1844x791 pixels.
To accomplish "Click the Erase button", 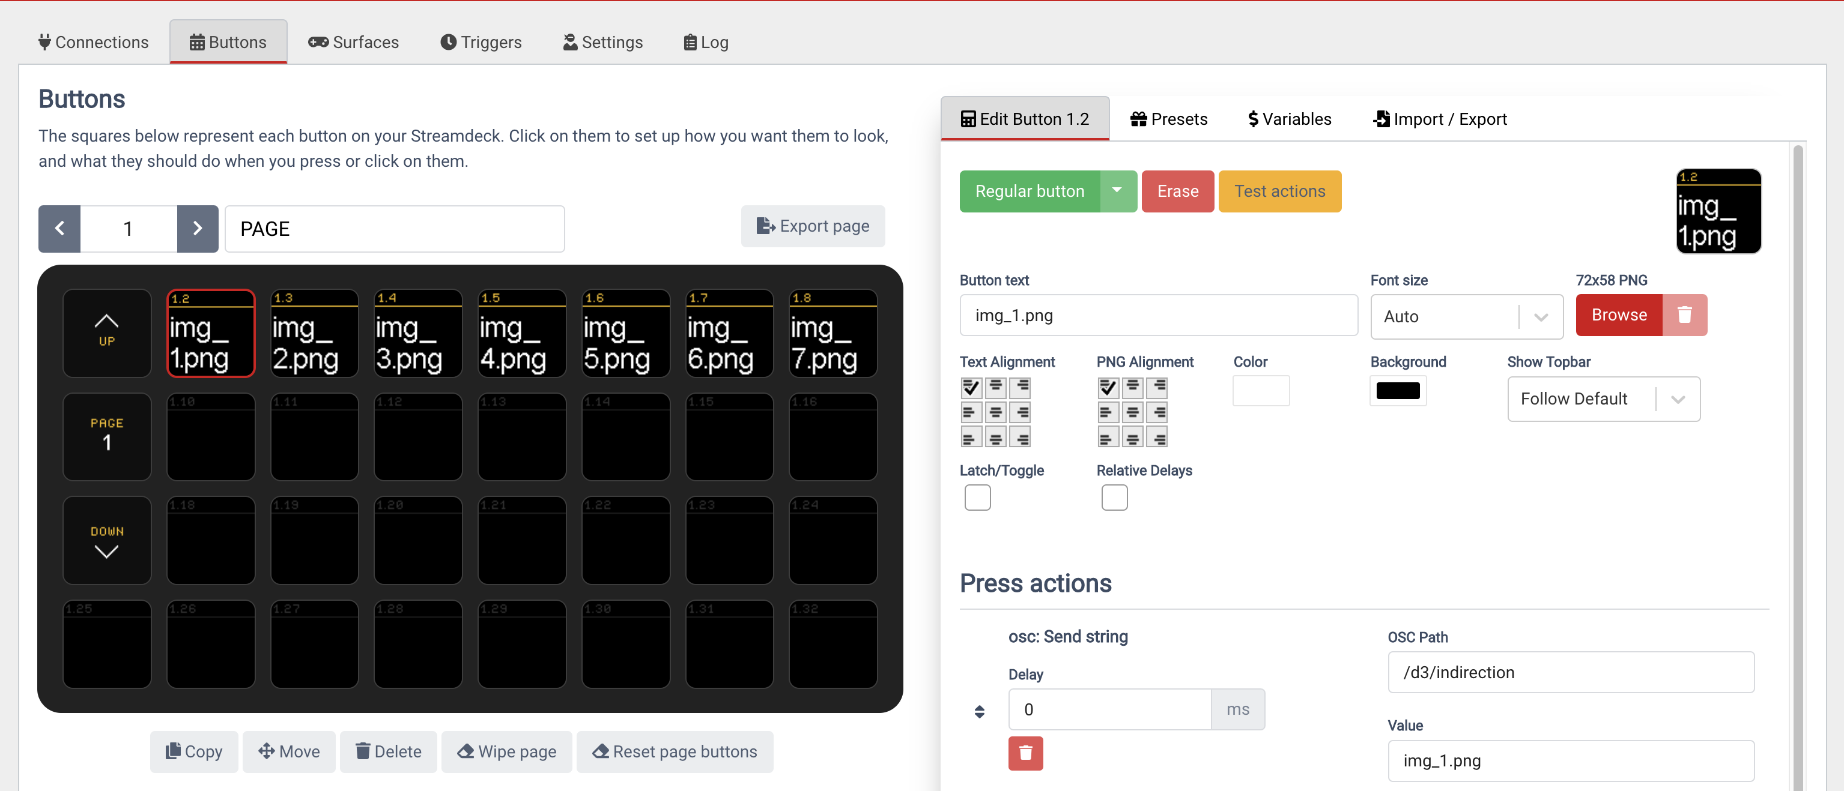I will tap(1177, 190).
